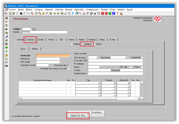Open the Almacén menu
The width and height of the screenshot is (179, 124).
pyautogui.click(x=49, y=9)
